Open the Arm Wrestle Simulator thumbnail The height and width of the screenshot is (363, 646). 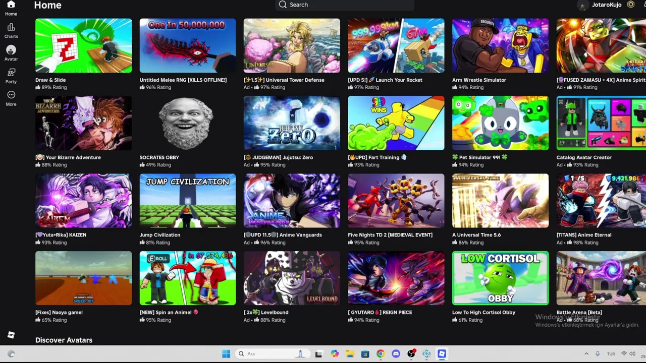(x=500, y=46)
